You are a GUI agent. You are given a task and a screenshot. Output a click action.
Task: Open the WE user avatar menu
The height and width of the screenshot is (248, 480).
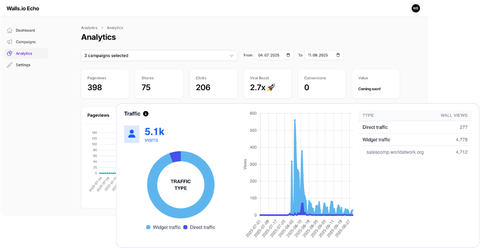tap(416, 8)
